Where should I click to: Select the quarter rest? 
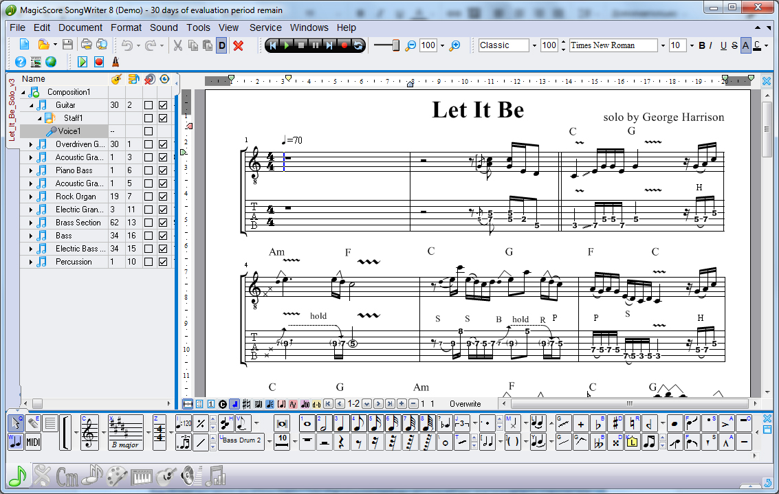pos(341,442)
